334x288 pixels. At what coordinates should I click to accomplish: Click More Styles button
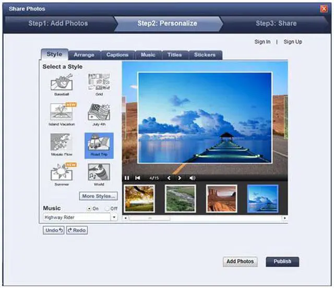(x=99, y=196)
